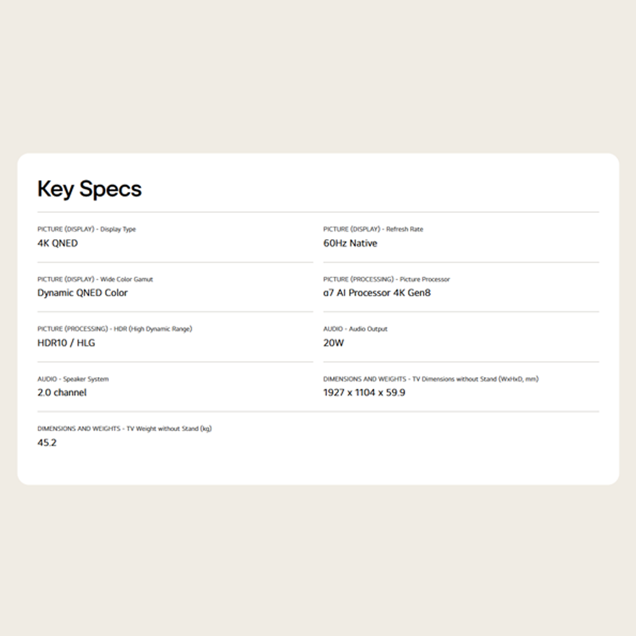636x636 pixels.
Task: Select the 1927 x 1104 x 59.9 dimensions
Action: (x=364, y=392)
